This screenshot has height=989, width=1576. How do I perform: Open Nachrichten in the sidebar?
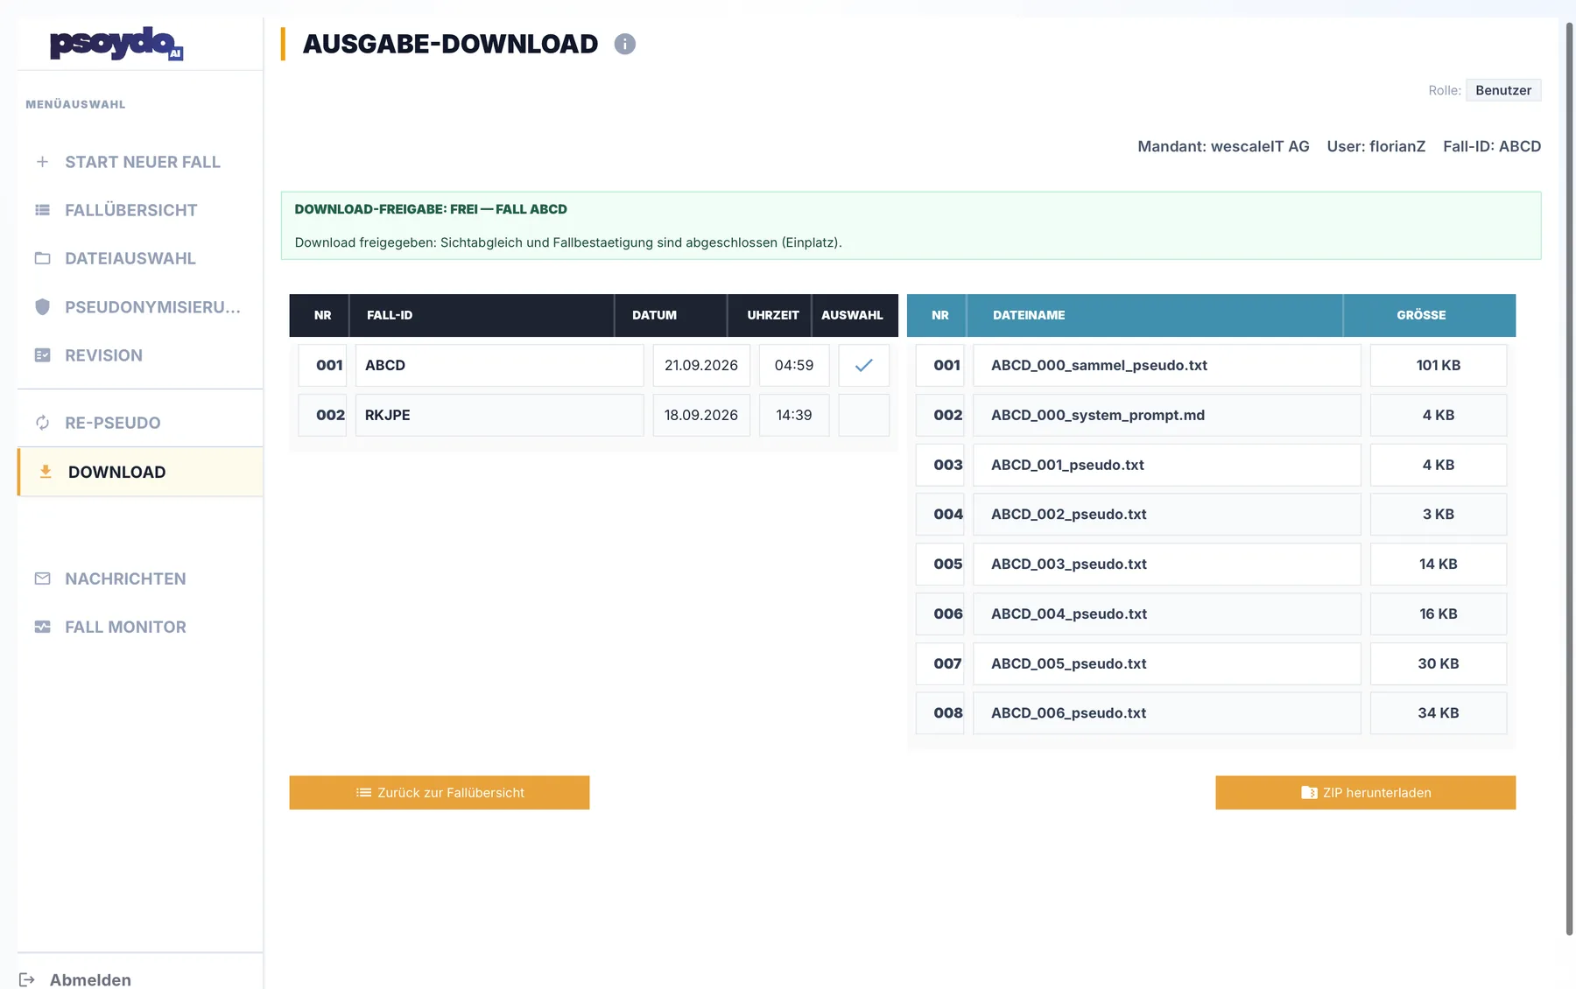(x=140, y=579)
